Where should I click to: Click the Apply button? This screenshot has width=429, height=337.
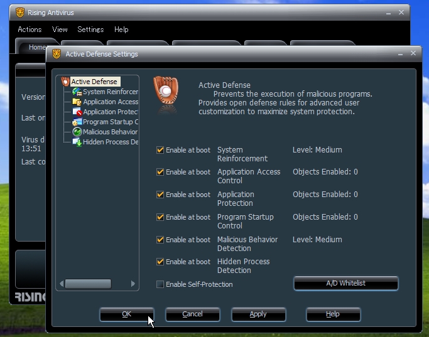(x=258, y=314)
